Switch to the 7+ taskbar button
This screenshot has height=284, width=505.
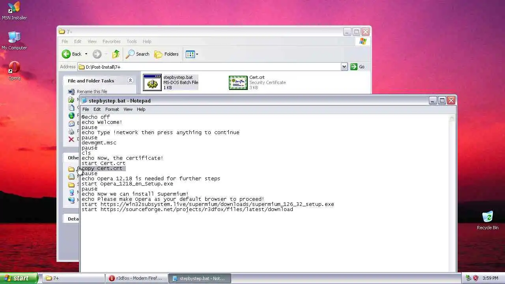tap(73, 278)
